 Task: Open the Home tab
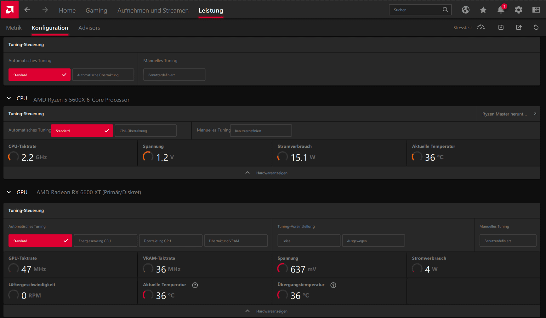point(67,10)
